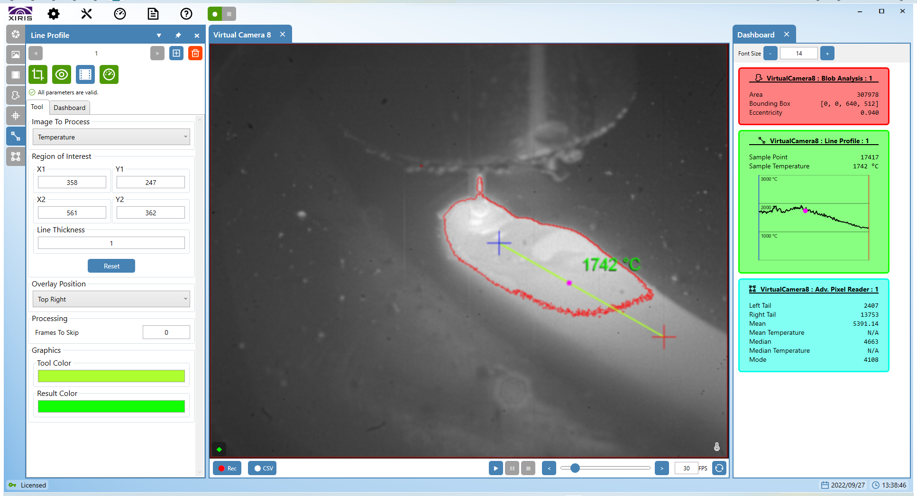Click the film strip icon in Line Profile panel
The height and width of the screenshot is (496, 917).
click(x=85, y=74)
